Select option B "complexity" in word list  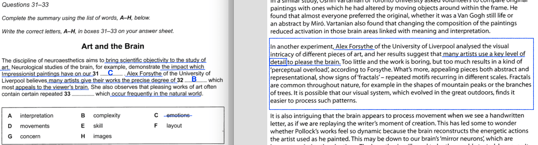click(x=106, y=115)
